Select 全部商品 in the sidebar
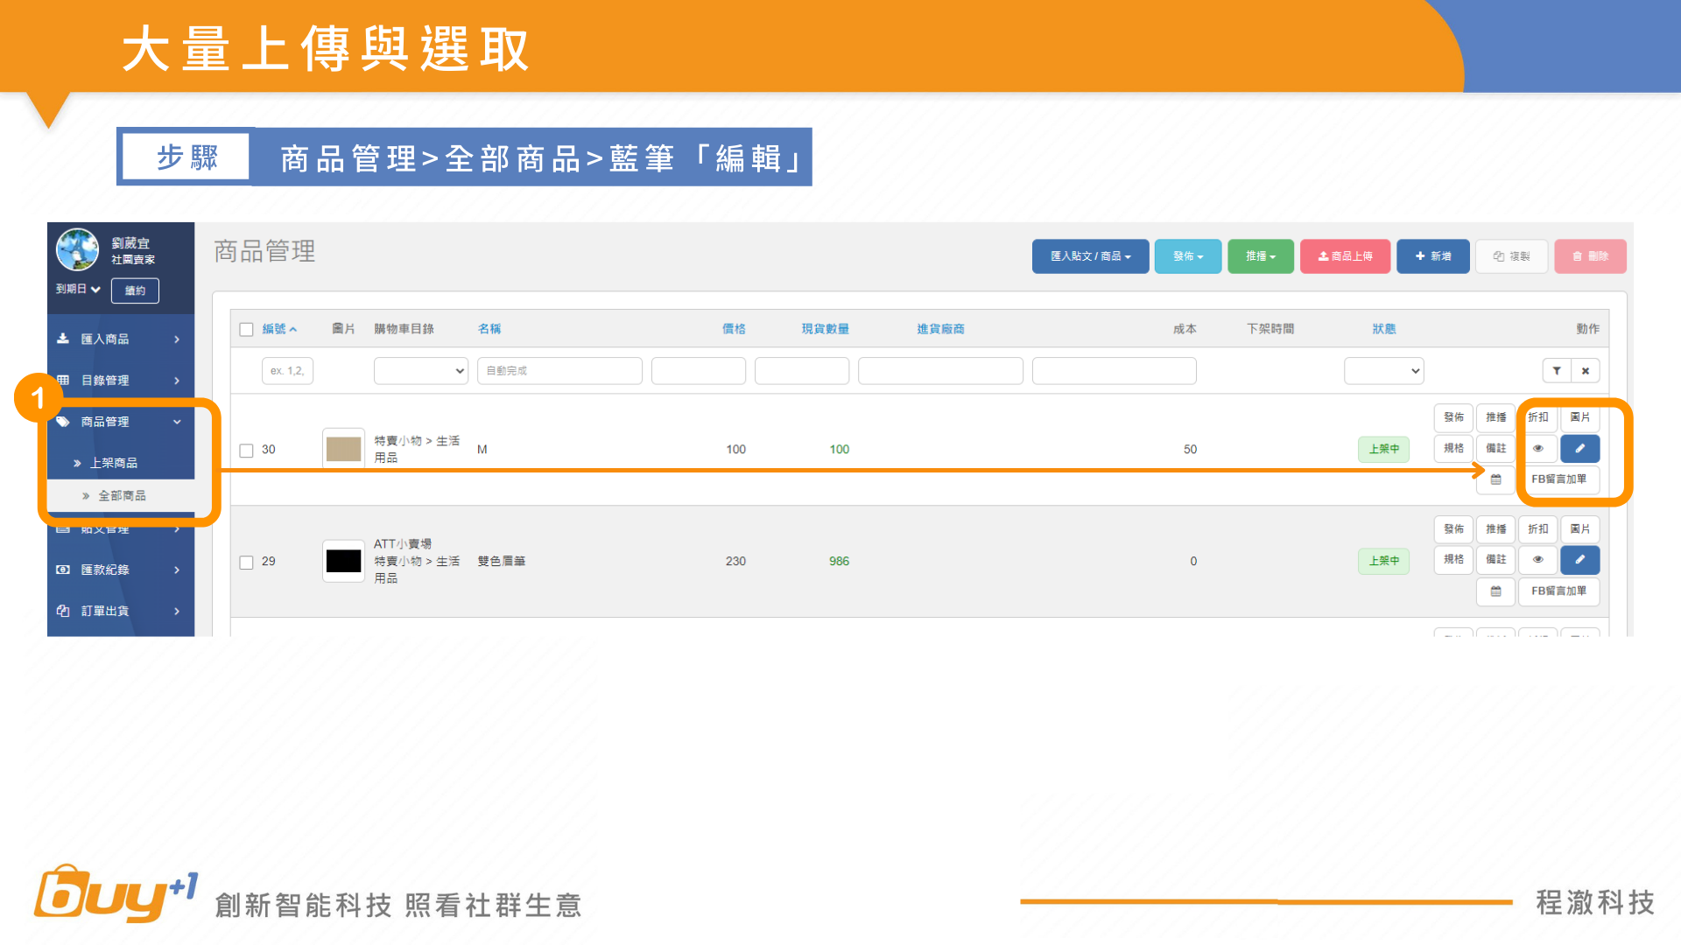The width and height of the screenshot is (1681, 945). click(122, 496)
